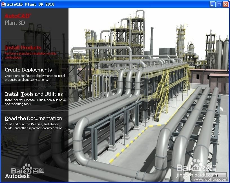Viewport: 230px width, 183px height.
Task: Click 'Create pre-configured deployments' description
Action: 35,78
